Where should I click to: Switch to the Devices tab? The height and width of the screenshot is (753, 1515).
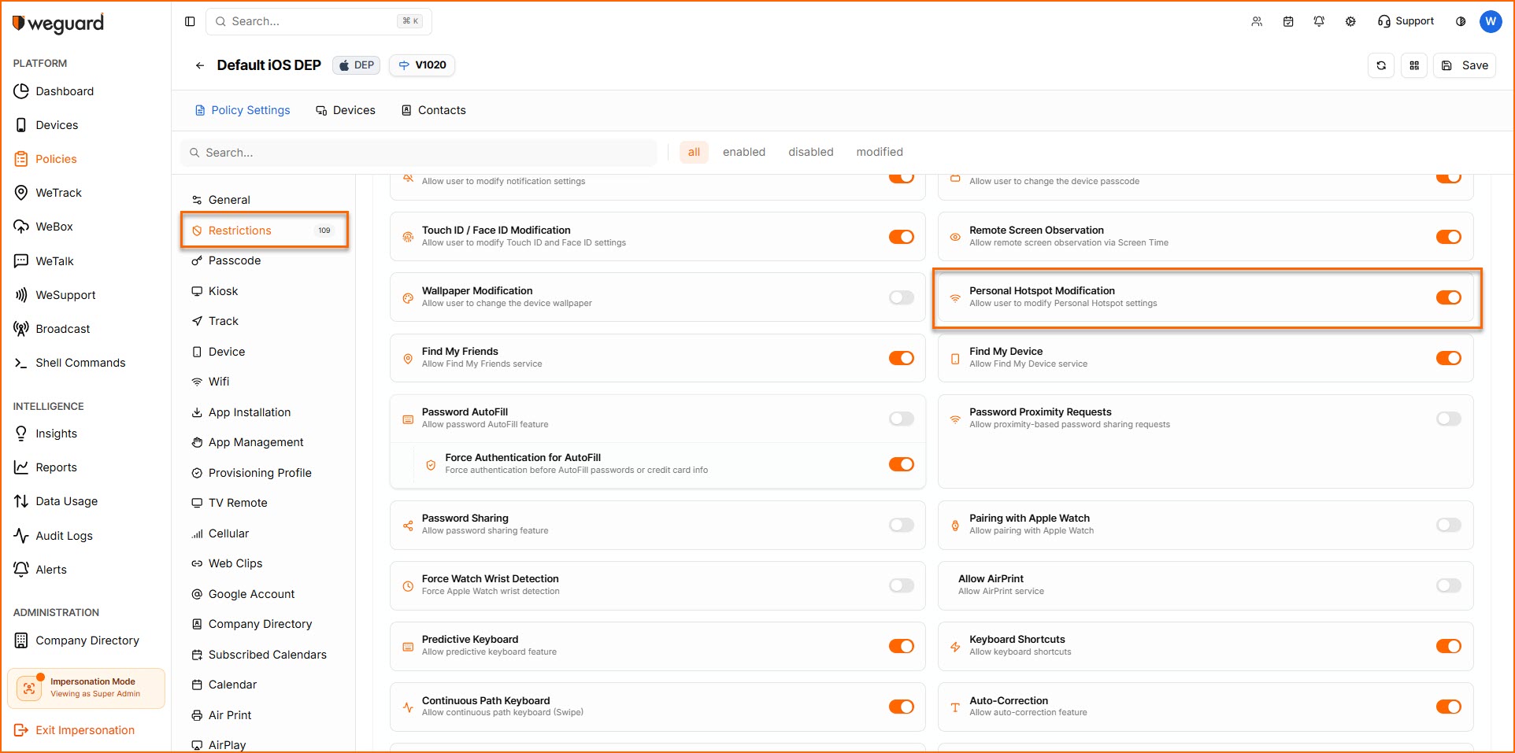click(x=346, y=110)
